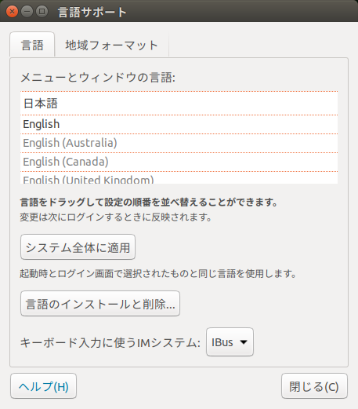This screenshot has width=358, height=409.
Task: Choose English (Australia) from the list
Action: 179,143
